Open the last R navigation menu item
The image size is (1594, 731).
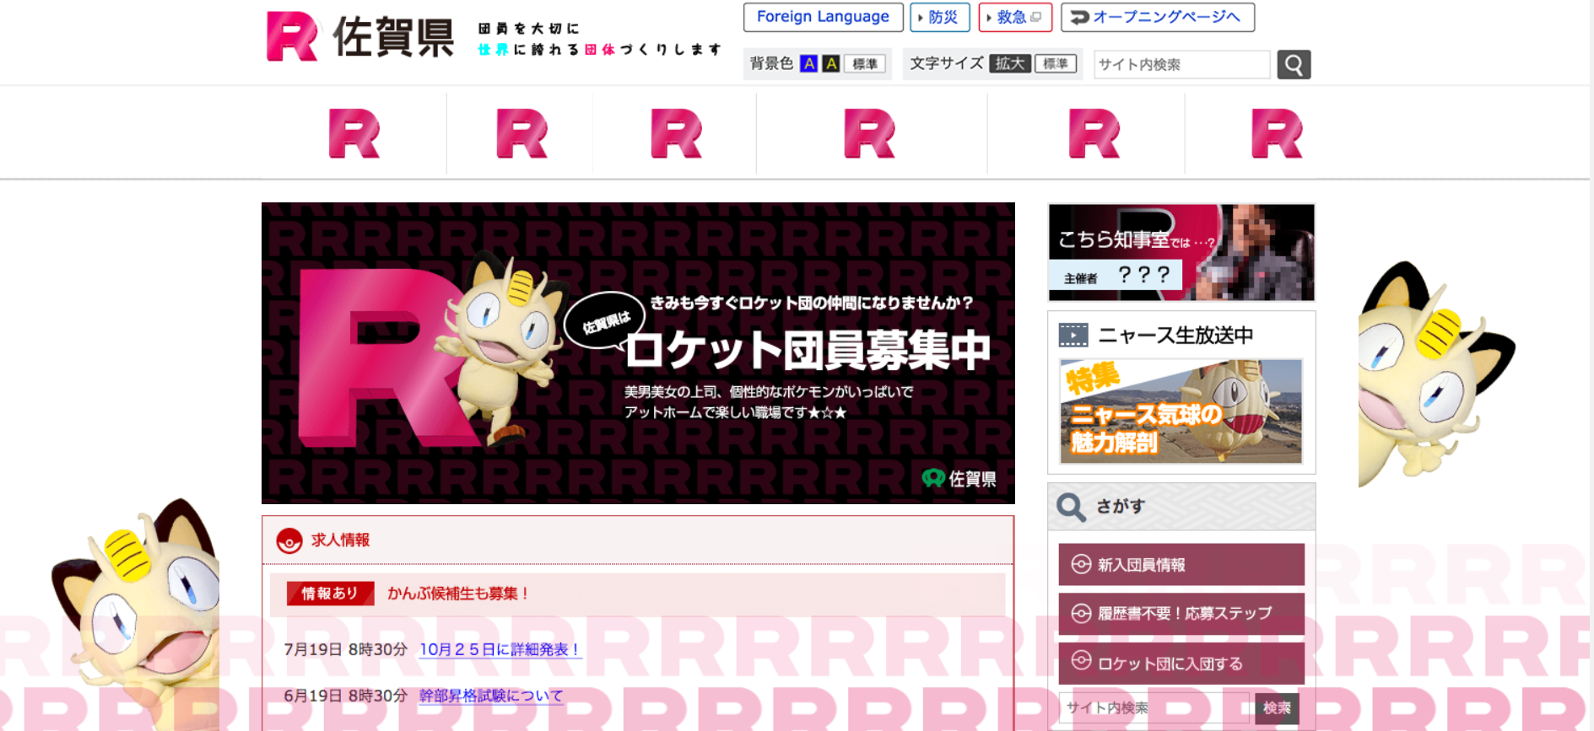tap(1276, 134)
